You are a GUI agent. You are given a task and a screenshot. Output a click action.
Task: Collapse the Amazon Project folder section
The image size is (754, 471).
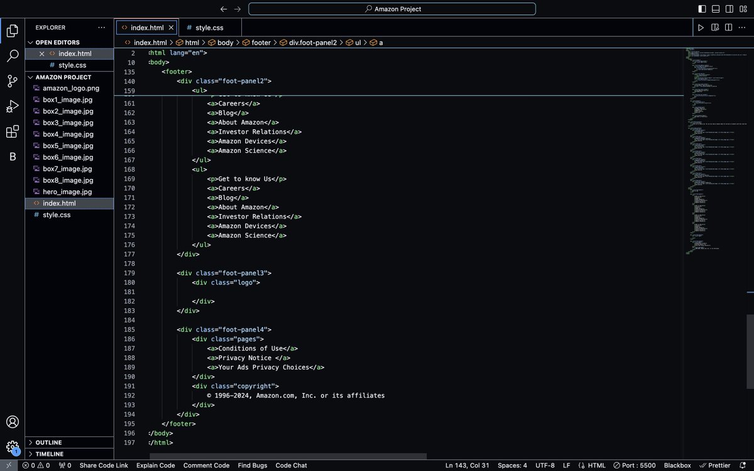(69, 77)
